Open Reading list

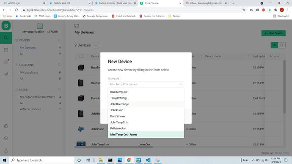point(281,16)
